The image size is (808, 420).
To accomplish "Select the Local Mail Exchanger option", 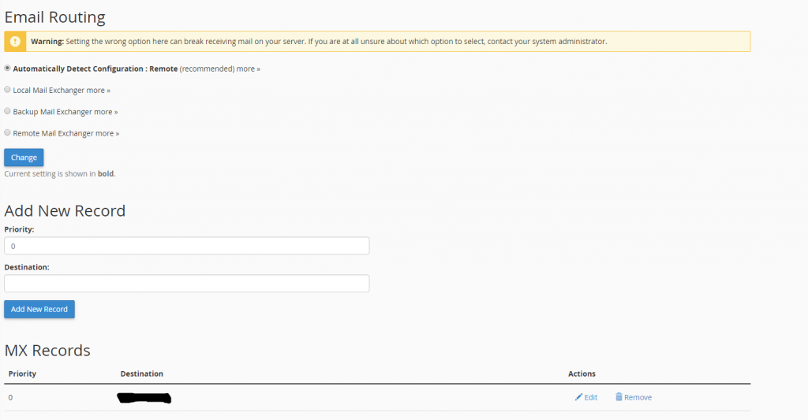I will click(8, 90).
